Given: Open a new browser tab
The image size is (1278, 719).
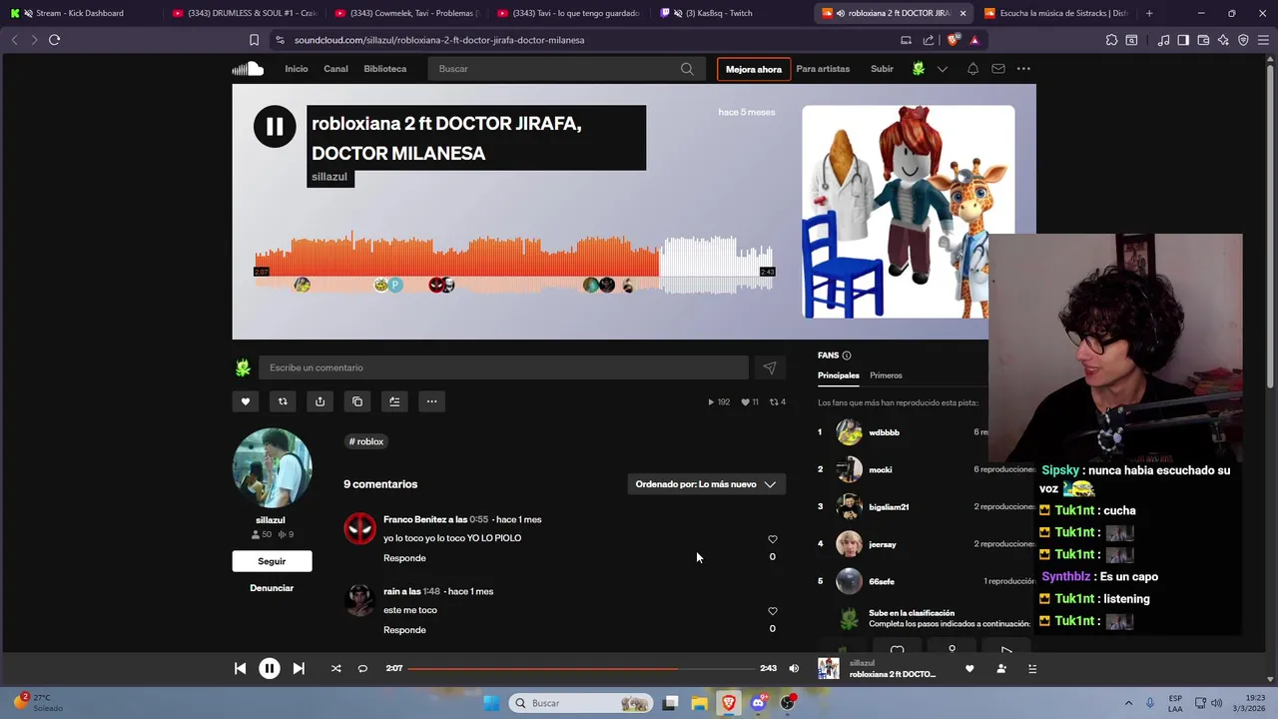Looking at the screenshot, I should tap(1149, 13).
